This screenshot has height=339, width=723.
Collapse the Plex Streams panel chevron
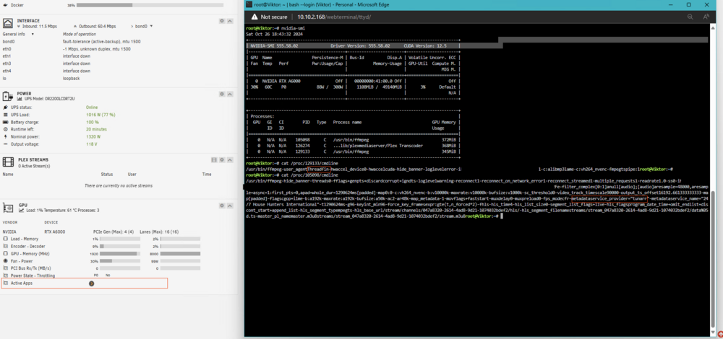tap(230, 160)
